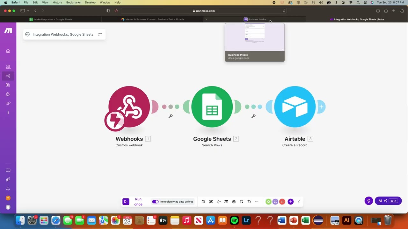The height and width of the screenshot is (229, 408).
Task: Add another module after Airtable
Action: (x=321, y=107)
